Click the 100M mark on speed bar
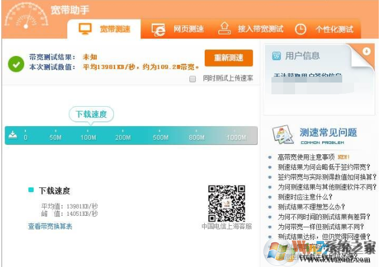This screenshot has width=380, height=267. click(89, 137)
